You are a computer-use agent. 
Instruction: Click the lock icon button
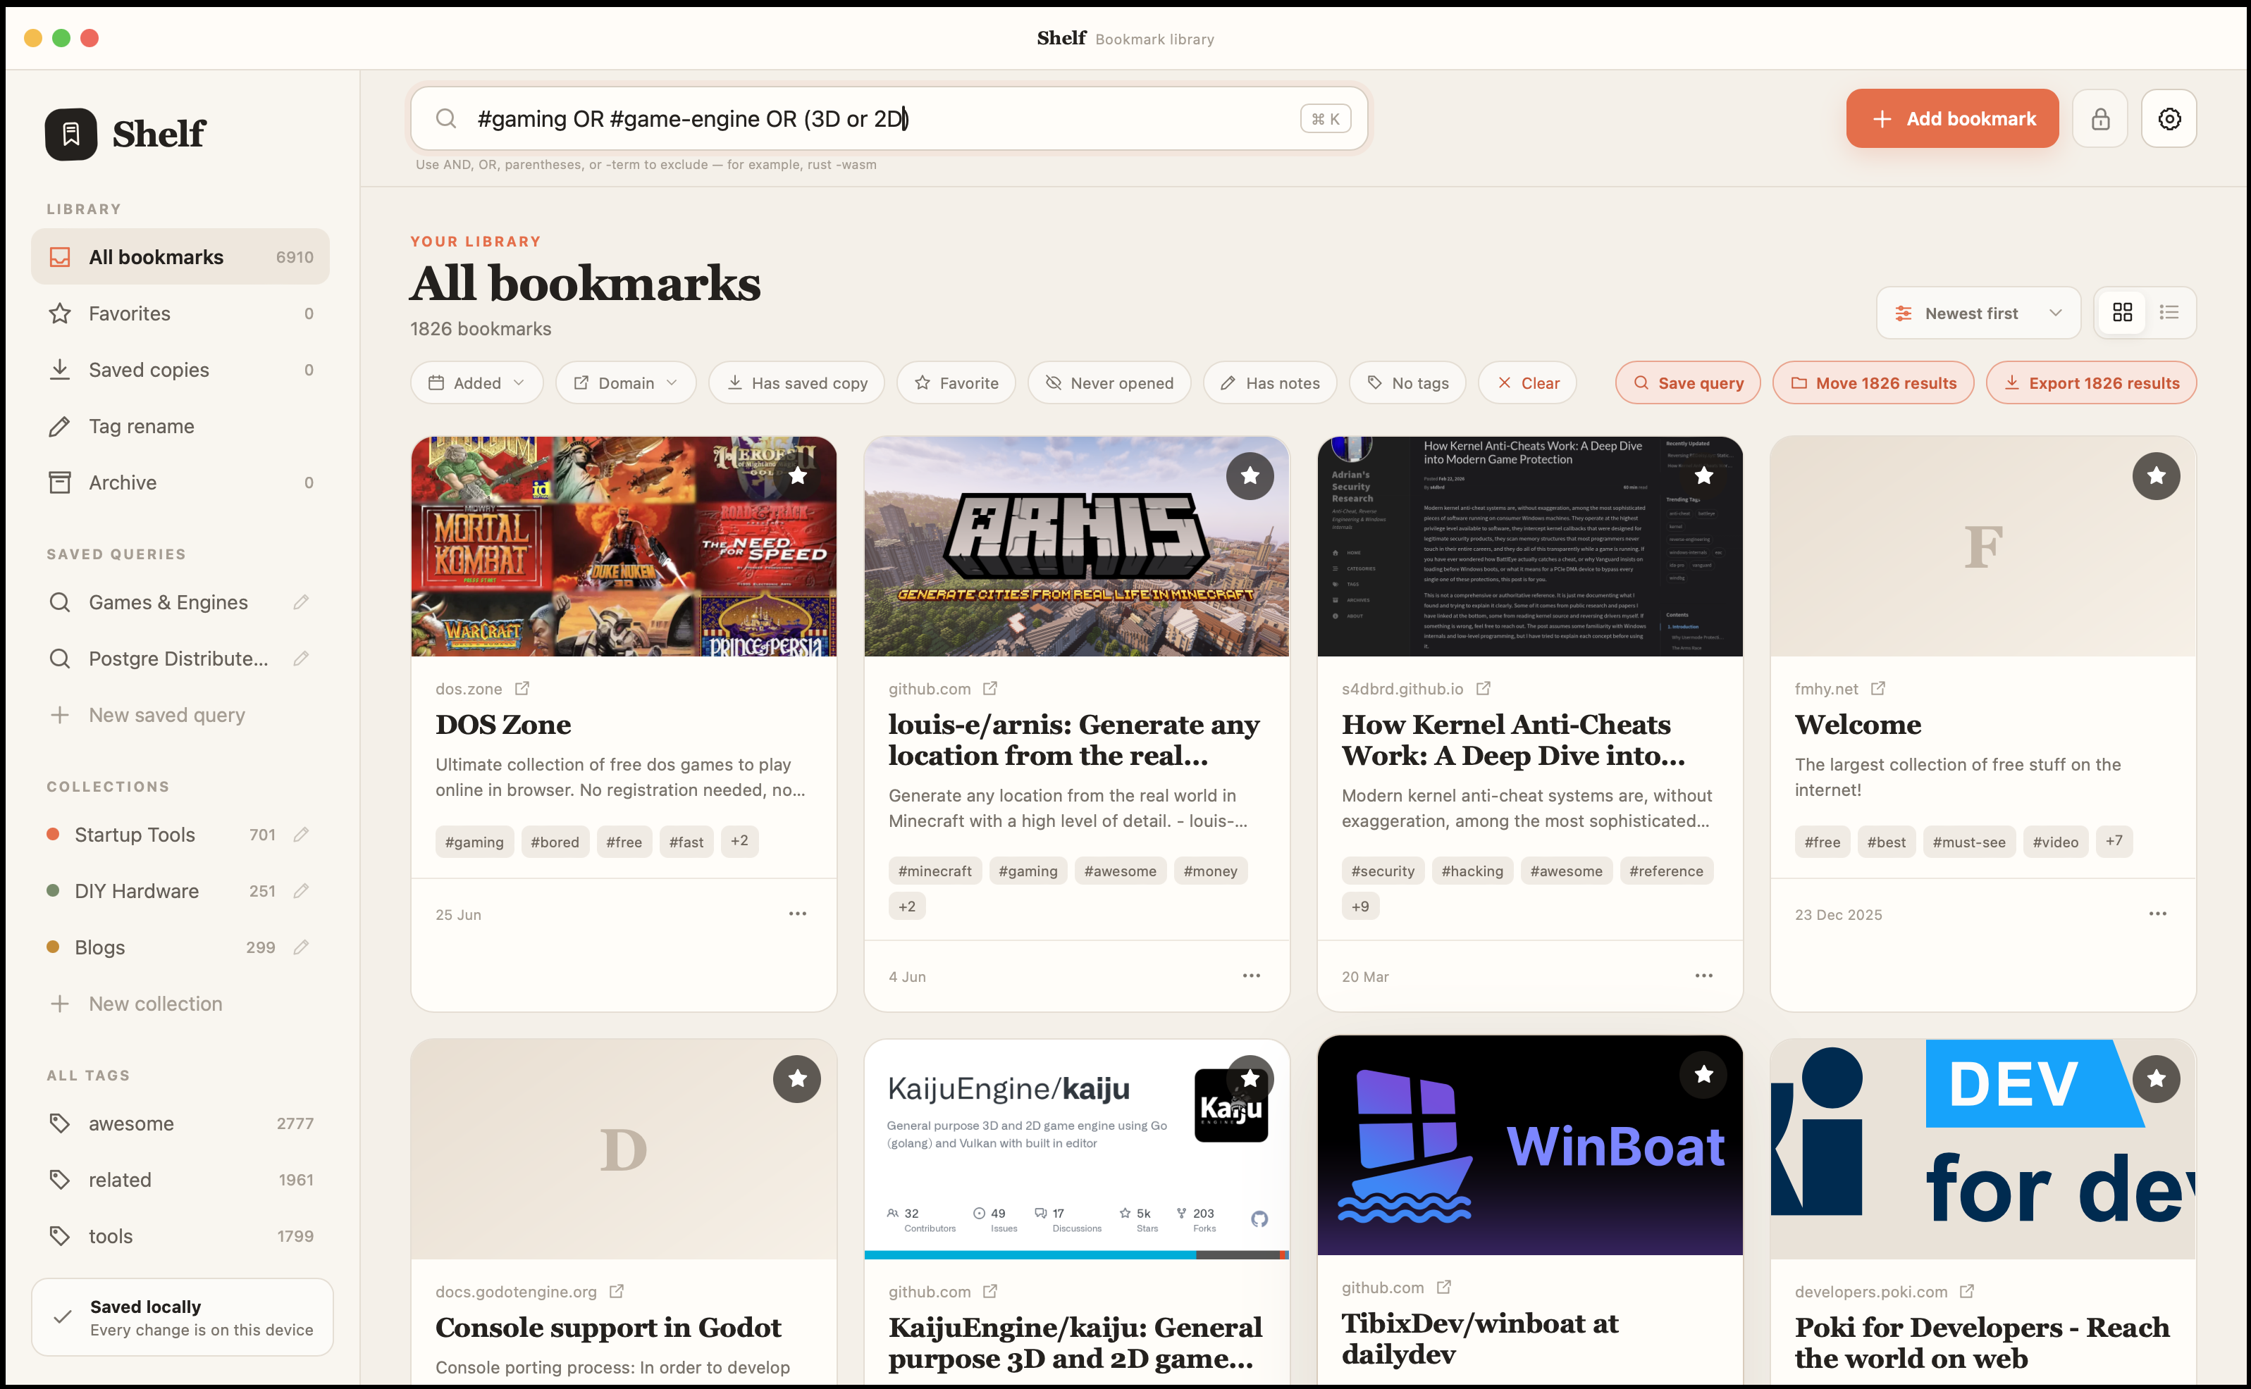tap(2099, 118)
